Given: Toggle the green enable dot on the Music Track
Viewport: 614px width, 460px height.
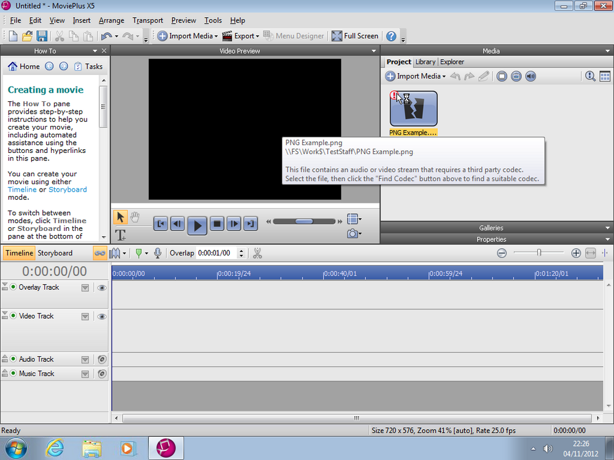Looking at the screenshot, I should click(x=14, y=373).
